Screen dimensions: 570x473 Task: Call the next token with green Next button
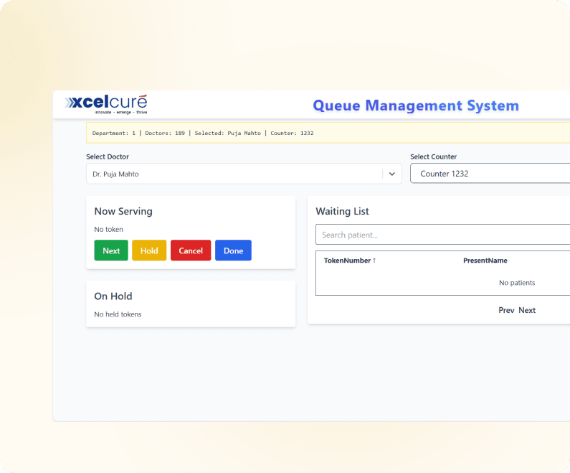[x=111, y=250]
